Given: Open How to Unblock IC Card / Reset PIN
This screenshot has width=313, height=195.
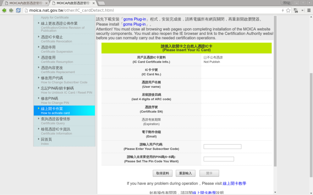Looking at the screenshot, I should [x=66, y=93].
